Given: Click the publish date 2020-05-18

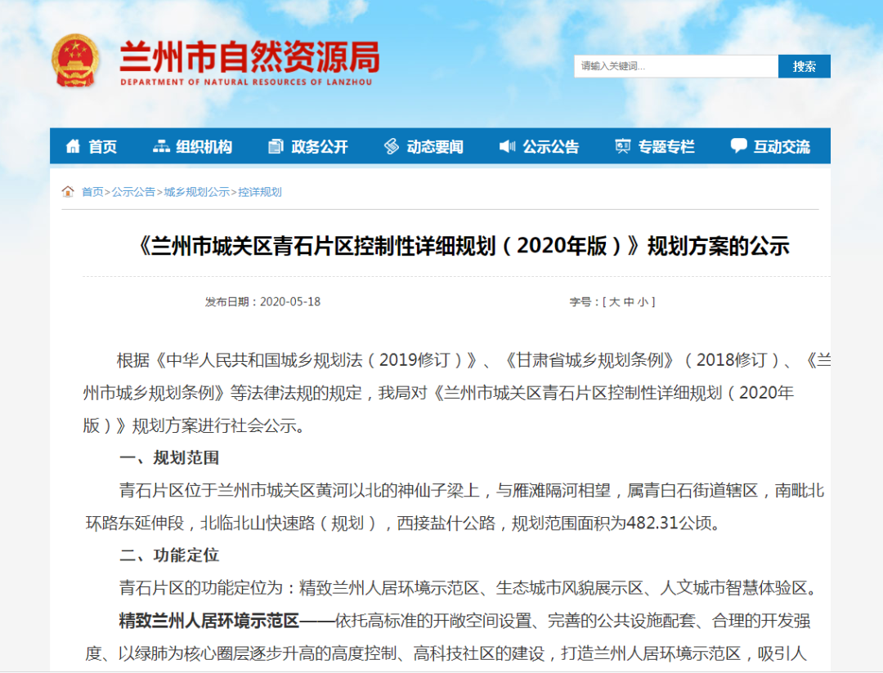Looking at the screenshot, I should [x=290, y=302].
